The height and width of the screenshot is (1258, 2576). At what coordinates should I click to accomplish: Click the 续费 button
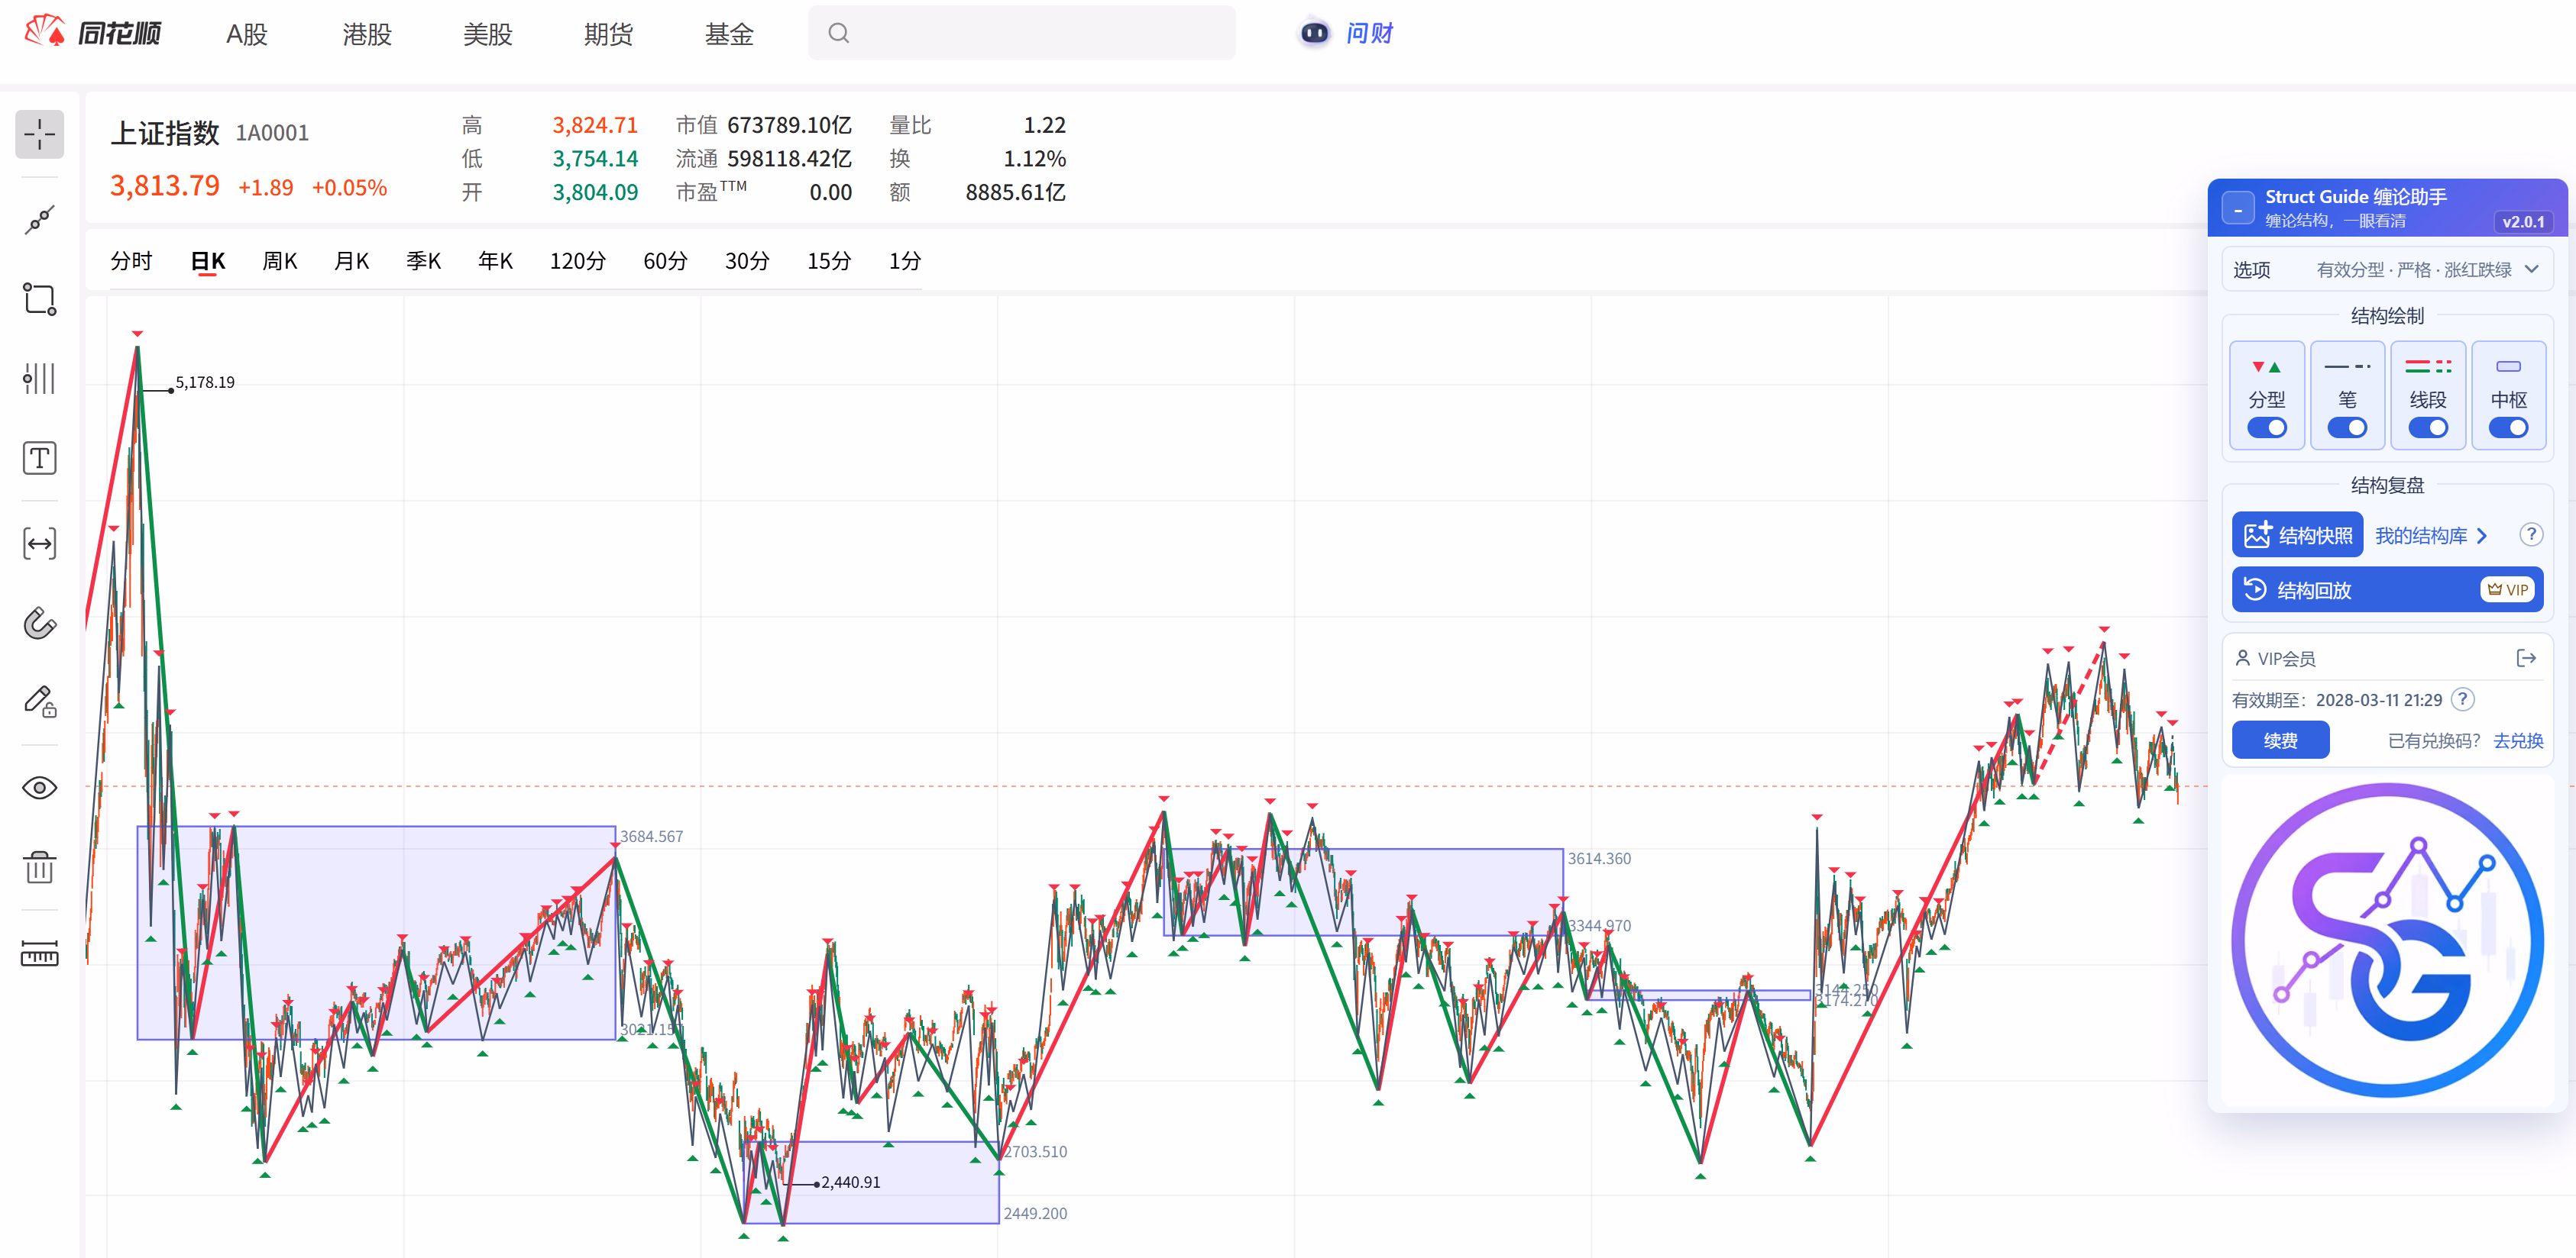pos(2280,740)
